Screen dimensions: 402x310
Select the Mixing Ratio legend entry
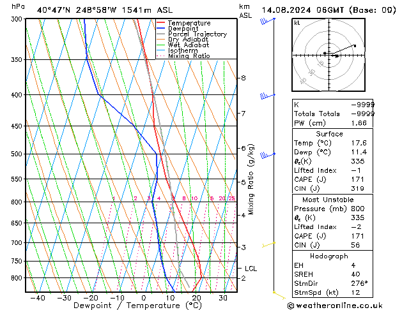(x=188, y=56)
